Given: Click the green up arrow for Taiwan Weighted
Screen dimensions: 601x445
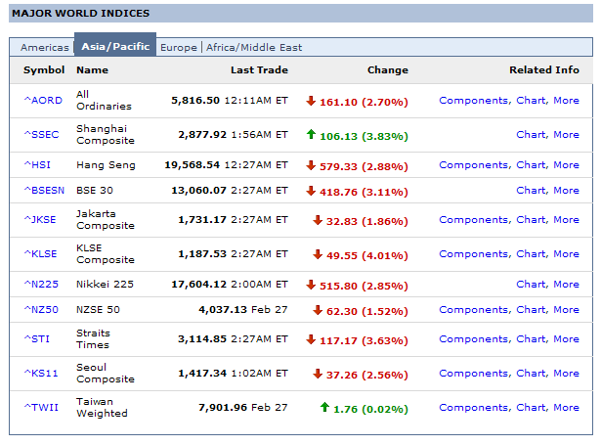Looking at the screenshot, I should coord(324,407).
